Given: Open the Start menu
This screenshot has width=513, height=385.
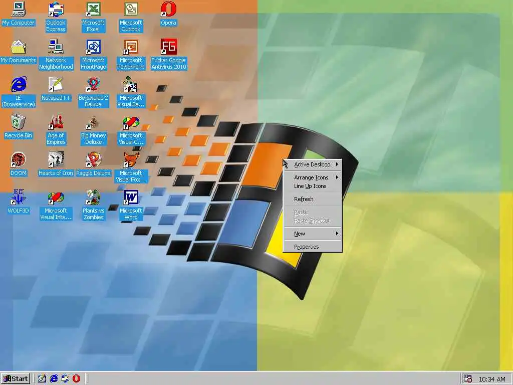Looking at the screenshot, I should 16,379.
